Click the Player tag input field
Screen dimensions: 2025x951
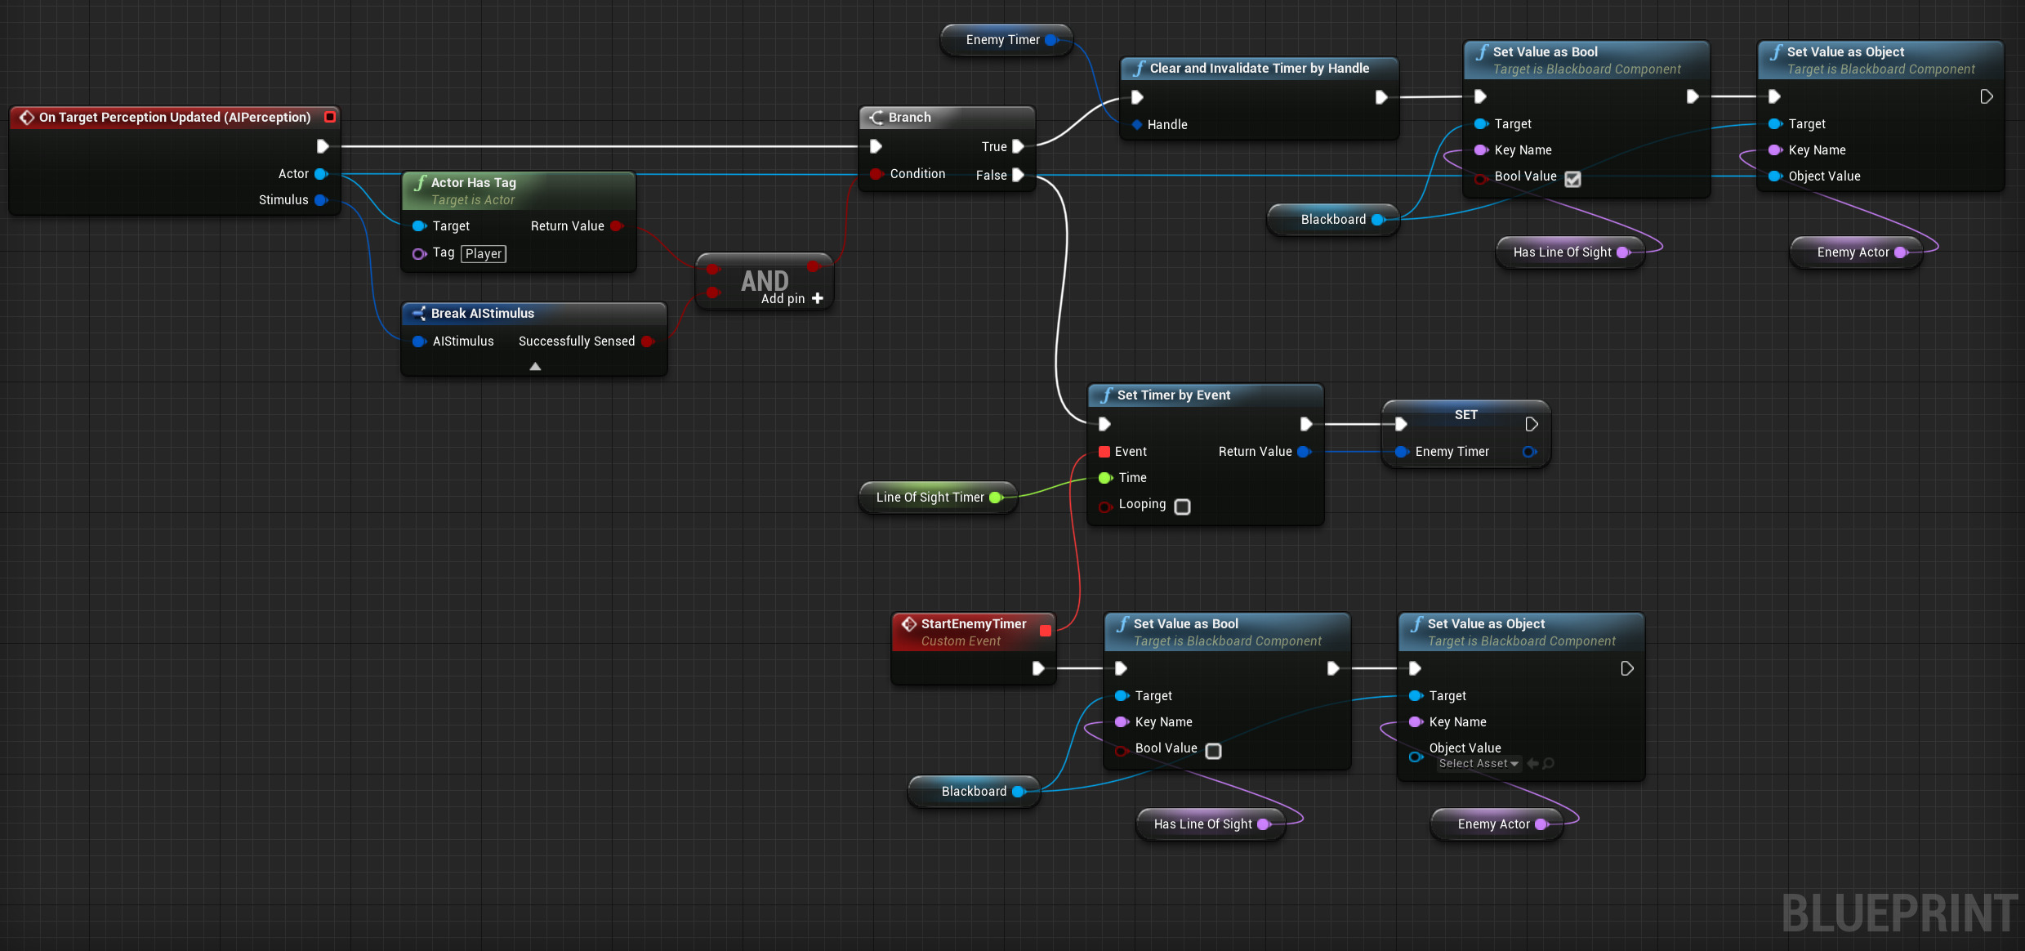click(484, 253)
